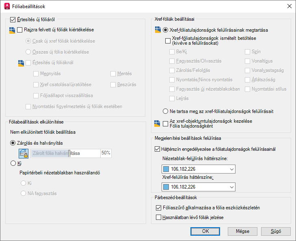The image size is (296, 241).
Task: Click drawing icon beside Rajzra felvett új fóliák kiértékelése
Action: [12, 30]
